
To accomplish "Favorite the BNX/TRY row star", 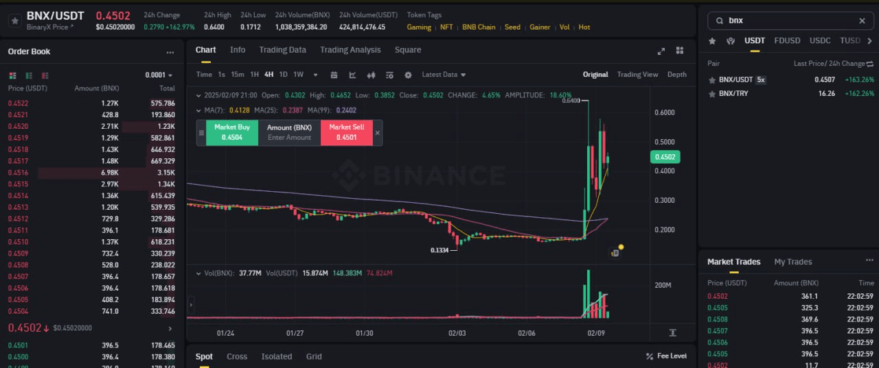I will (x=712, y=93).
